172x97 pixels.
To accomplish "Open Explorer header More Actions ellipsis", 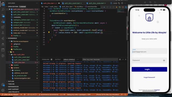I will click(x=37, y=3).
